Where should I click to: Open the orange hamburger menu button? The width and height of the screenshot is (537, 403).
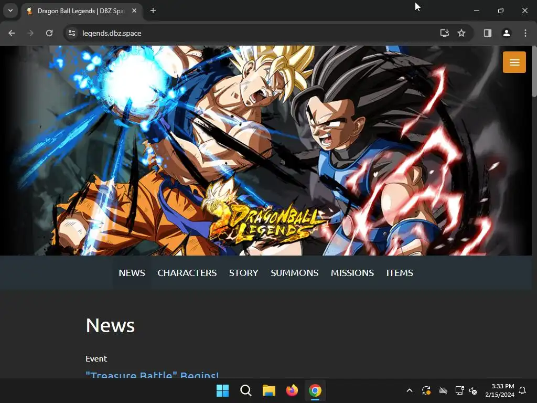[514, 62]
